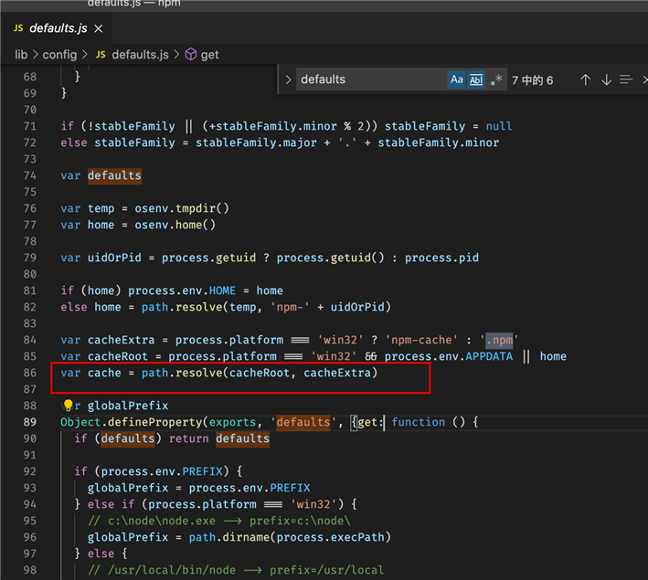The image size is (648, 580).
Task: Click 'cacheExtra' declaration on line 84
Action: point(121,340)
